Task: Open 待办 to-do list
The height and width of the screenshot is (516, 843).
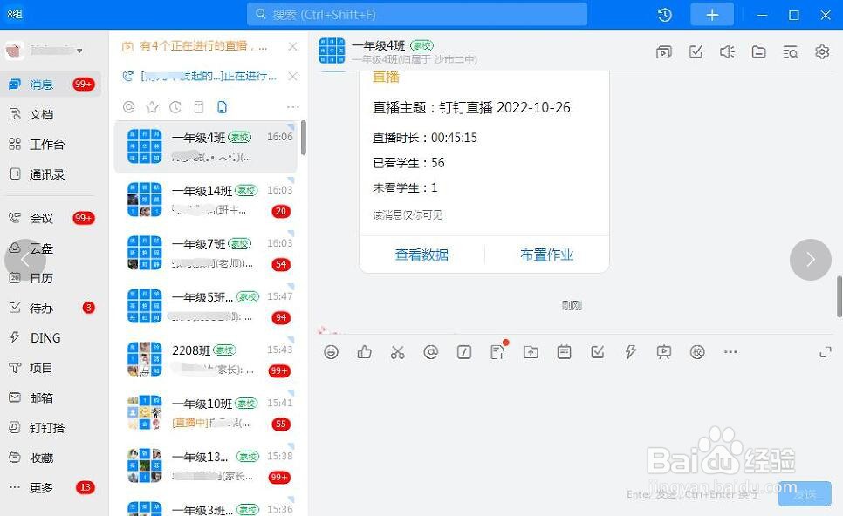Action: [x=51, y=309]
